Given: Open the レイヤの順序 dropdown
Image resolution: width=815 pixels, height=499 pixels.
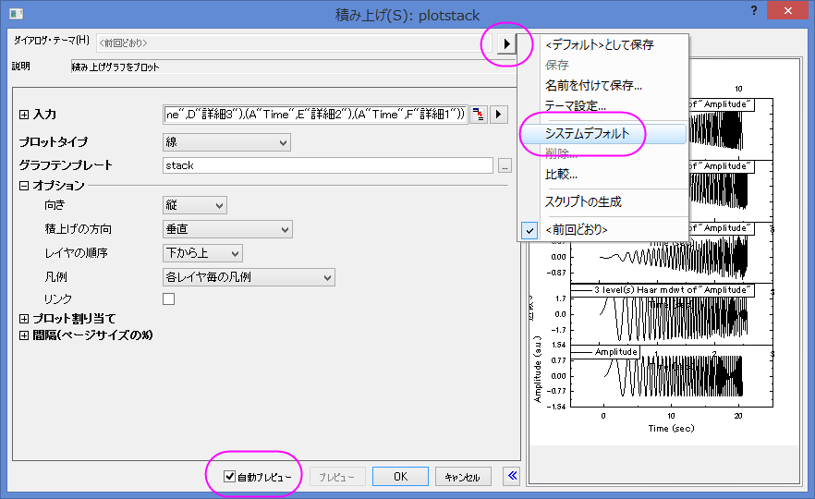Looking at the screenshot, I should (x=202, y=253).
